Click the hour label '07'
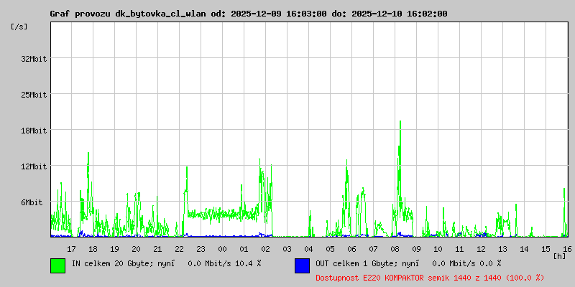 [x=373, y=249]
